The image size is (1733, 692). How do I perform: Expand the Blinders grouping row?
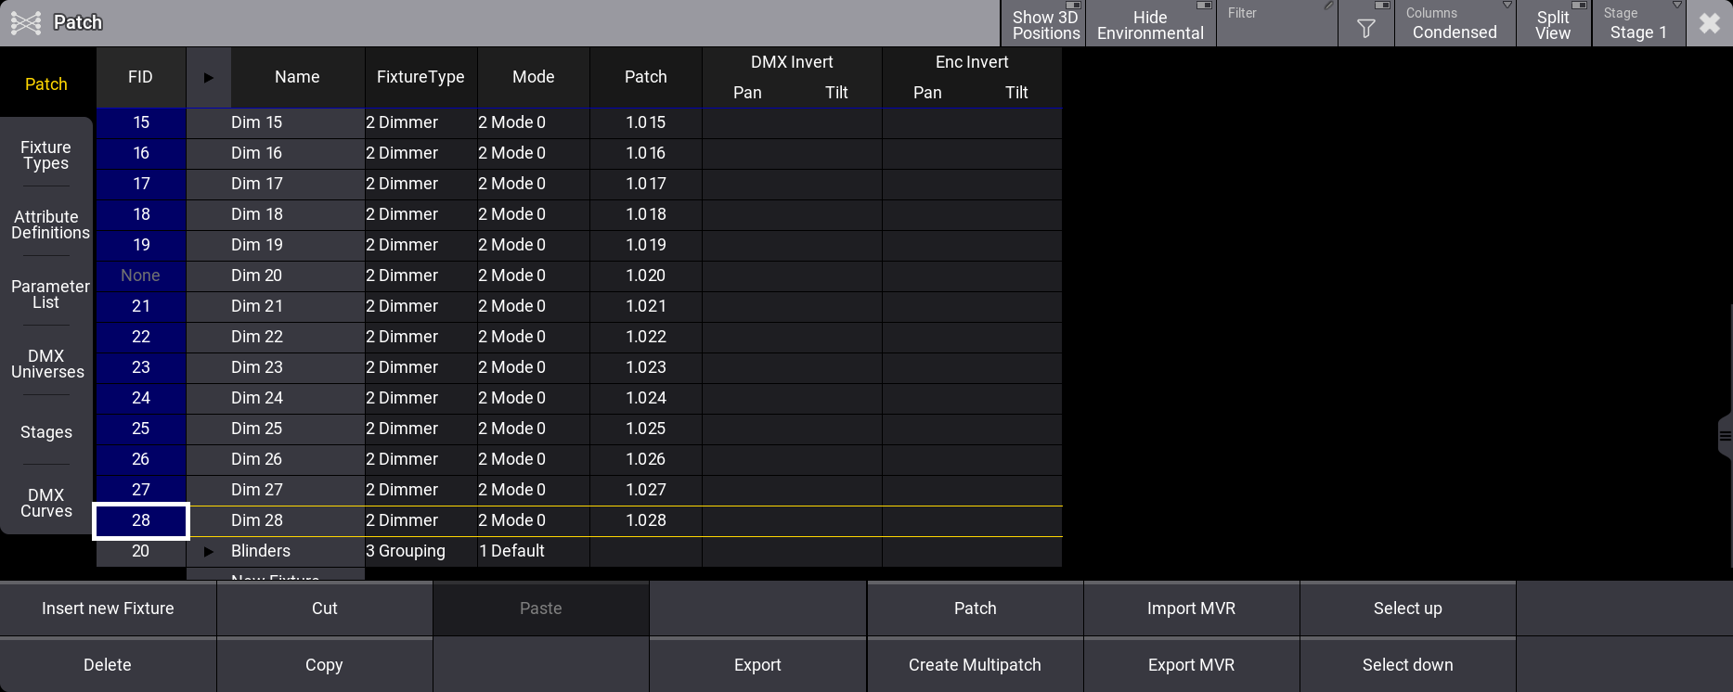pos(208,552)
